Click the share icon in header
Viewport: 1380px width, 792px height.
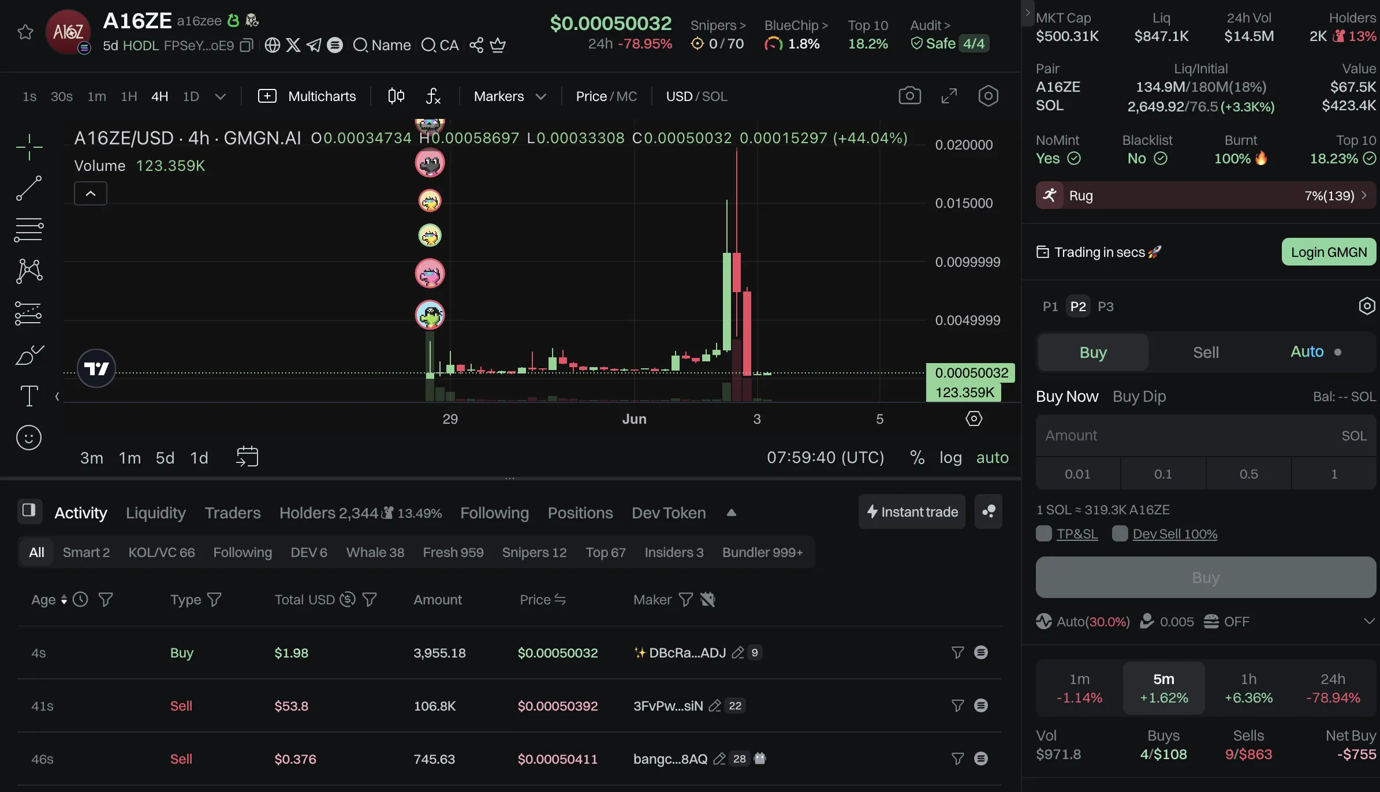476,45
